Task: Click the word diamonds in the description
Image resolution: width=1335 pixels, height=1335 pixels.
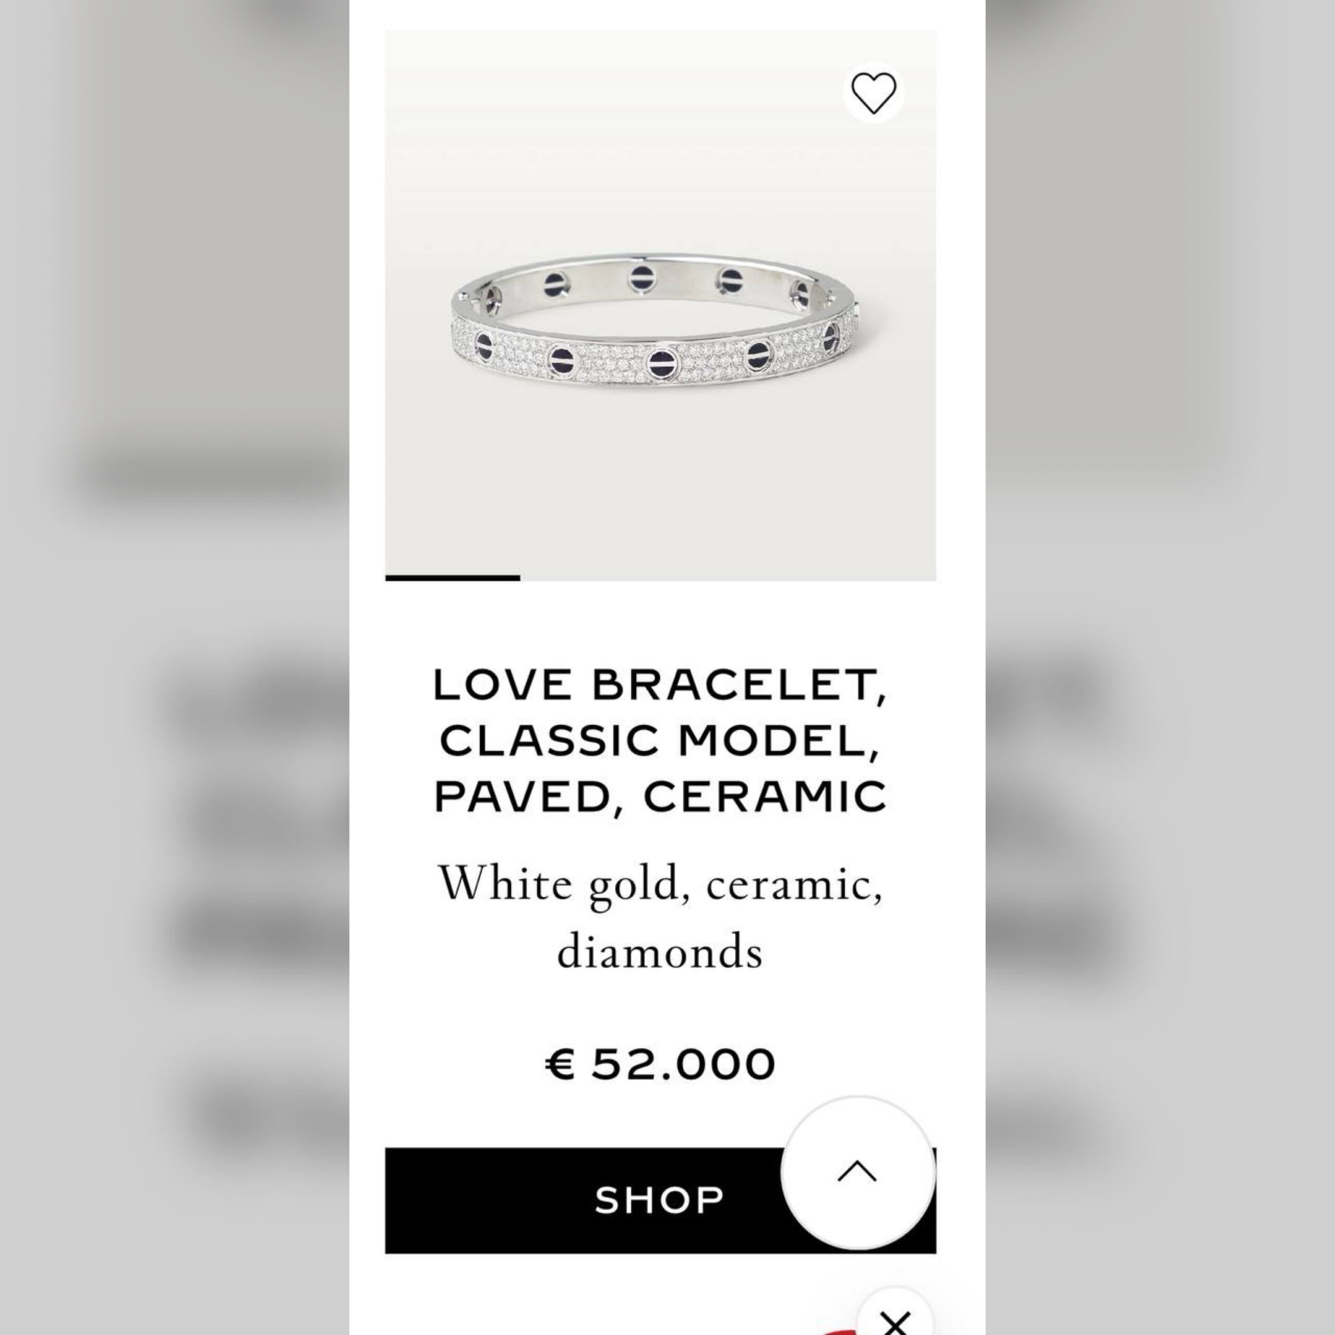Action: pos(660,952)
